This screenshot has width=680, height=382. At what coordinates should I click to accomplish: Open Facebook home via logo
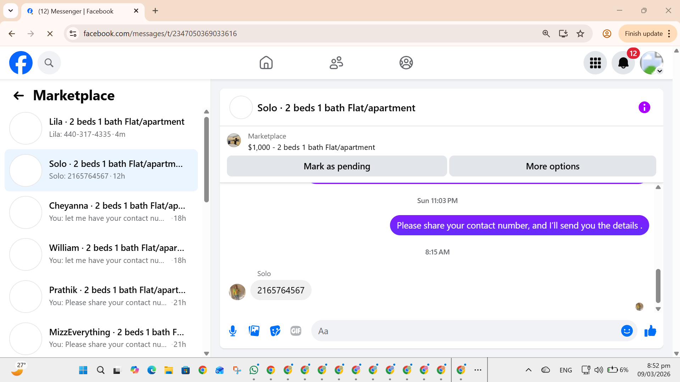[21, 63]
